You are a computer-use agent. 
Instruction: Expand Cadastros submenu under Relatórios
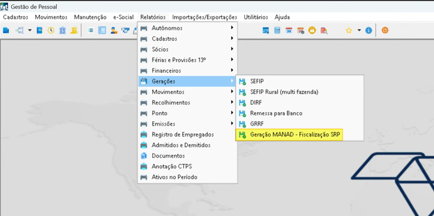[188, 39]
